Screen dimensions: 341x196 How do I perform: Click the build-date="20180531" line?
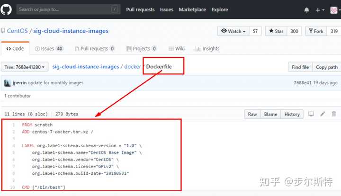coord(81,173)
